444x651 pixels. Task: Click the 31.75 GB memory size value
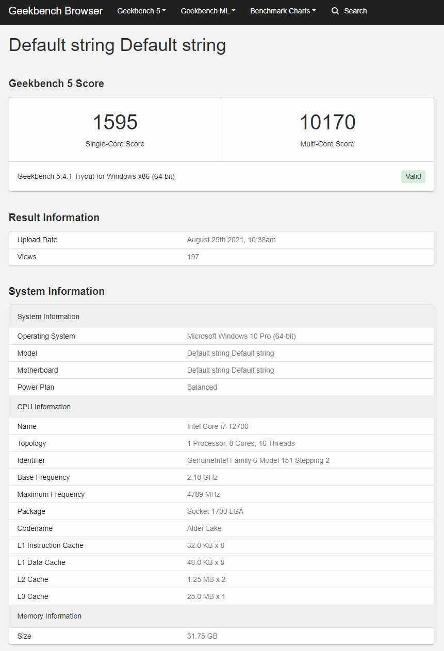click(x=202, y=636)
